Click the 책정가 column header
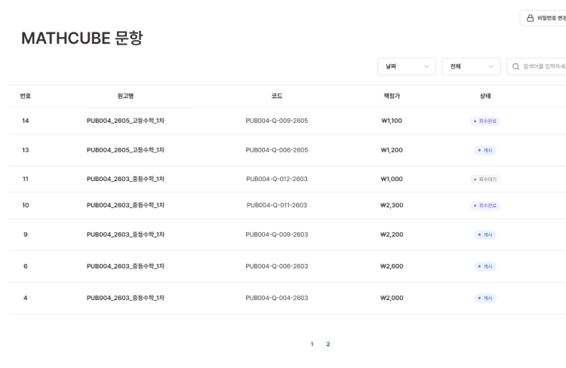The height and width of the screenshot is (368, 566). [392, 96]
